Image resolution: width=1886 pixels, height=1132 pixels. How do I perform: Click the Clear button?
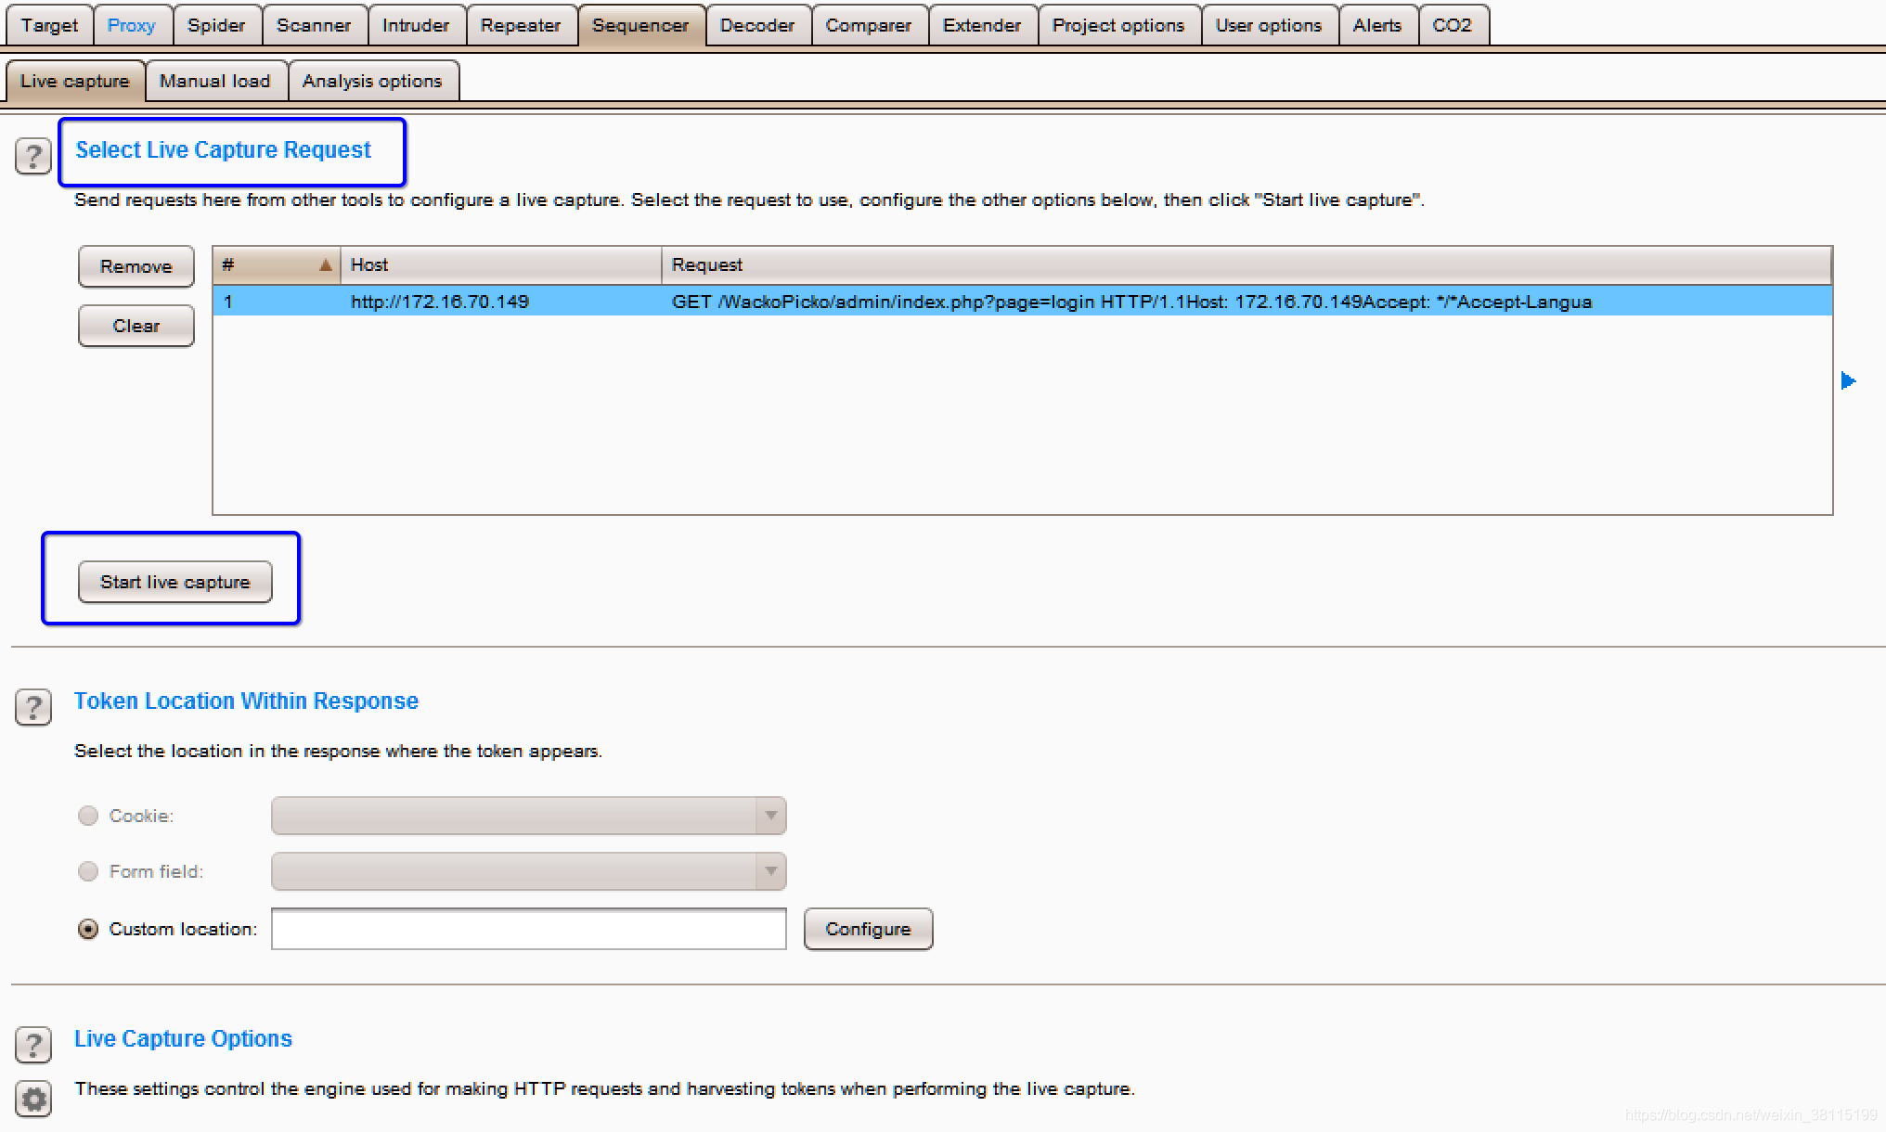pos(136,326)
